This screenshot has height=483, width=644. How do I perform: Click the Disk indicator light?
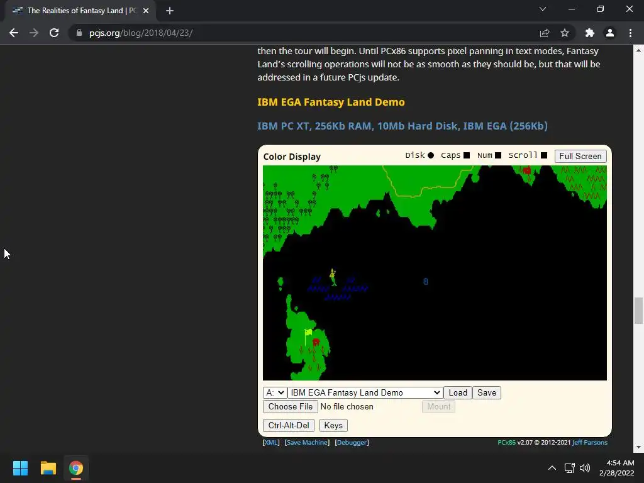point(431,155)
